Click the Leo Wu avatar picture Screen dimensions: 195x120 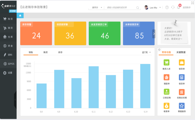click(x=146, y=8)
